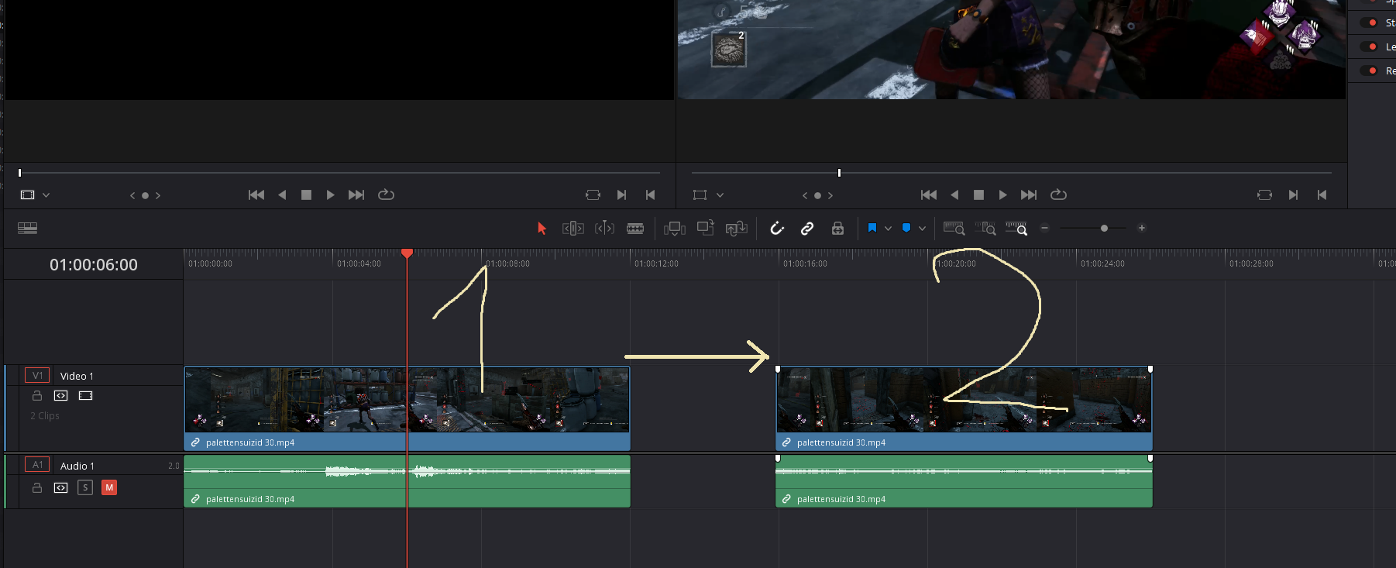Play forward in the source viewer
This screenshot has width=1396, height=568.
[x=331, y=194]
